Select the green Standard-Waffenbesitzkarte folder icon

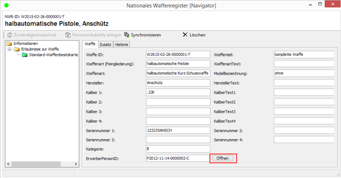point(25,55)
